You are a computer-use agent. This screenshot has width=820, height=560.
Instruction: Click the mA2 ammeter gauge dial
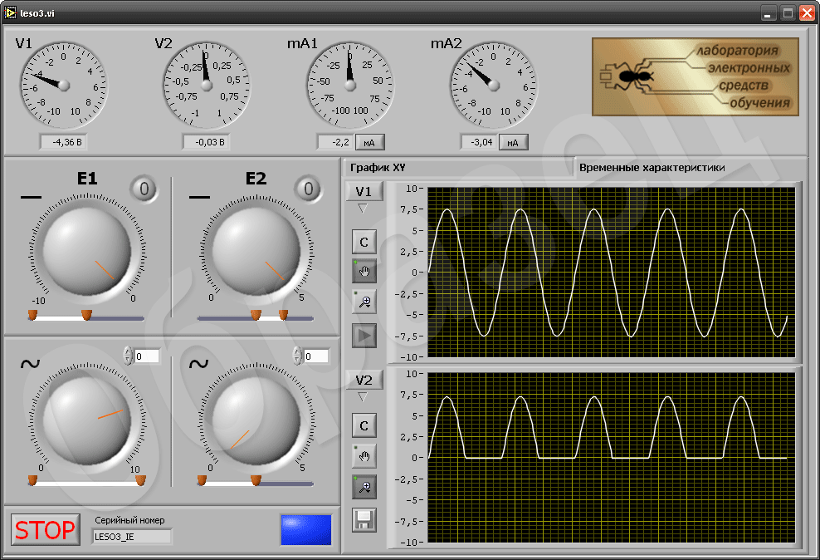(x=494, y=86)
